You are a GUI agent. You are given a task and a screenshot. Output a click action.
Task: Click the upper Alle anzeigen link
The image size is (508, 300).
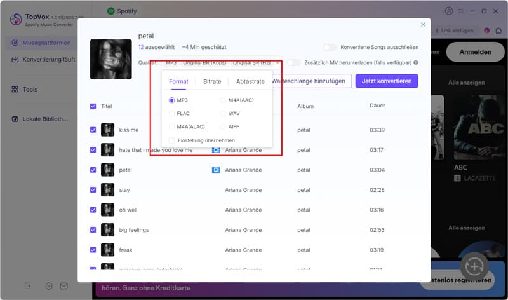point(467,83)
